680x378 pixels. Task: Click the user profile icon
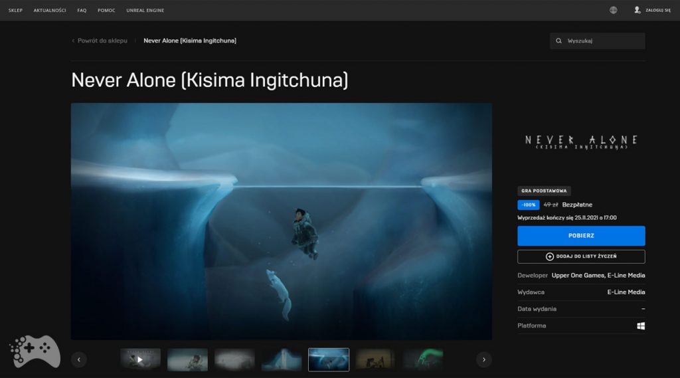637,10
